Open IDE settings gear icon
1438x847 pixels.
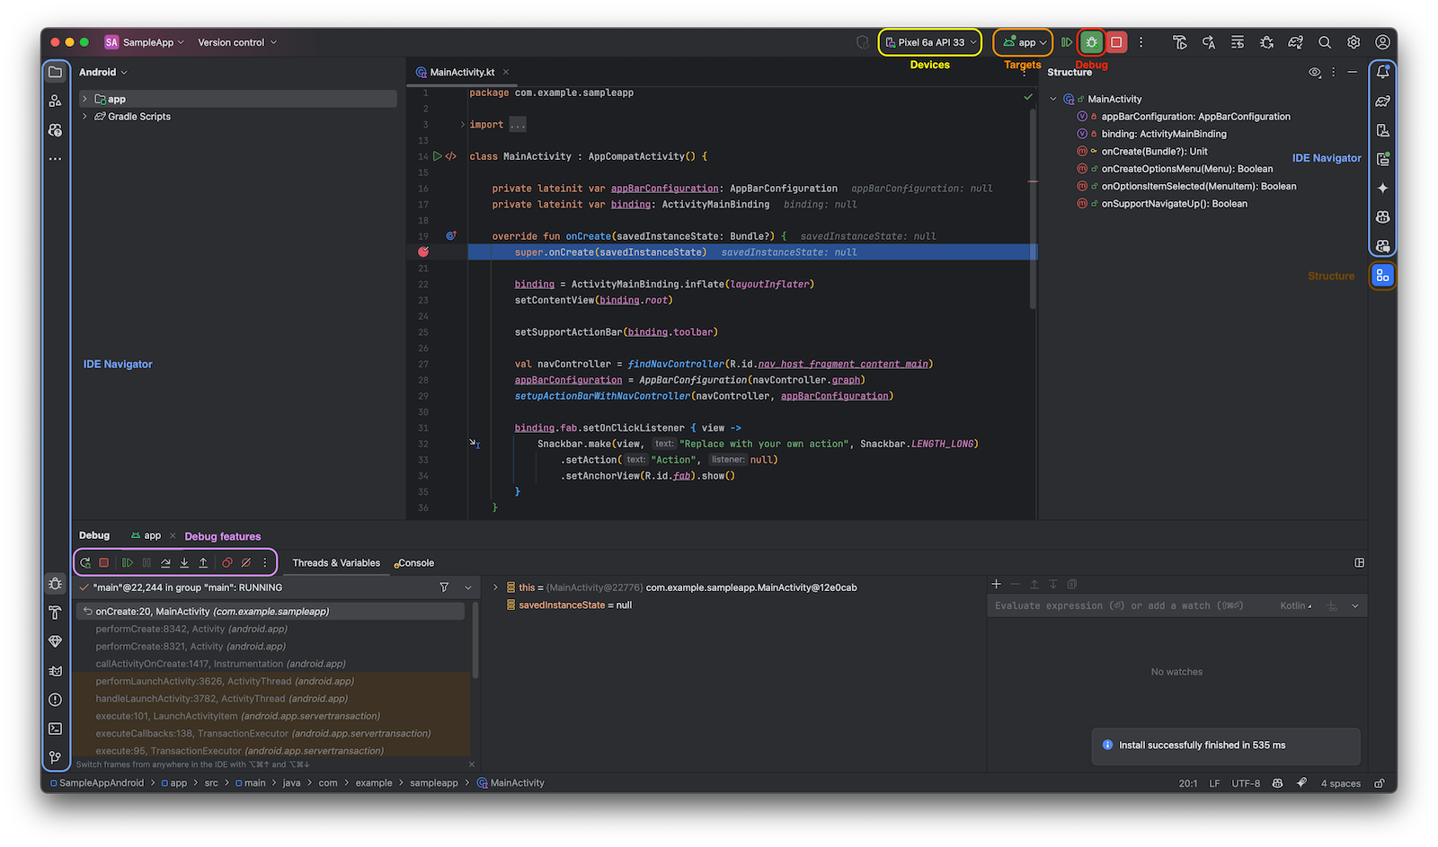pyautogui.click(x=1354, y=42)
